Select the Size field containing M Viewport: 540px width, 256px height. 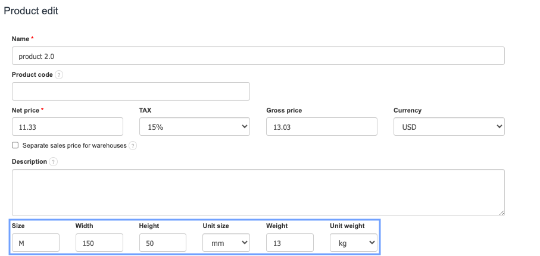click(36, 242)
